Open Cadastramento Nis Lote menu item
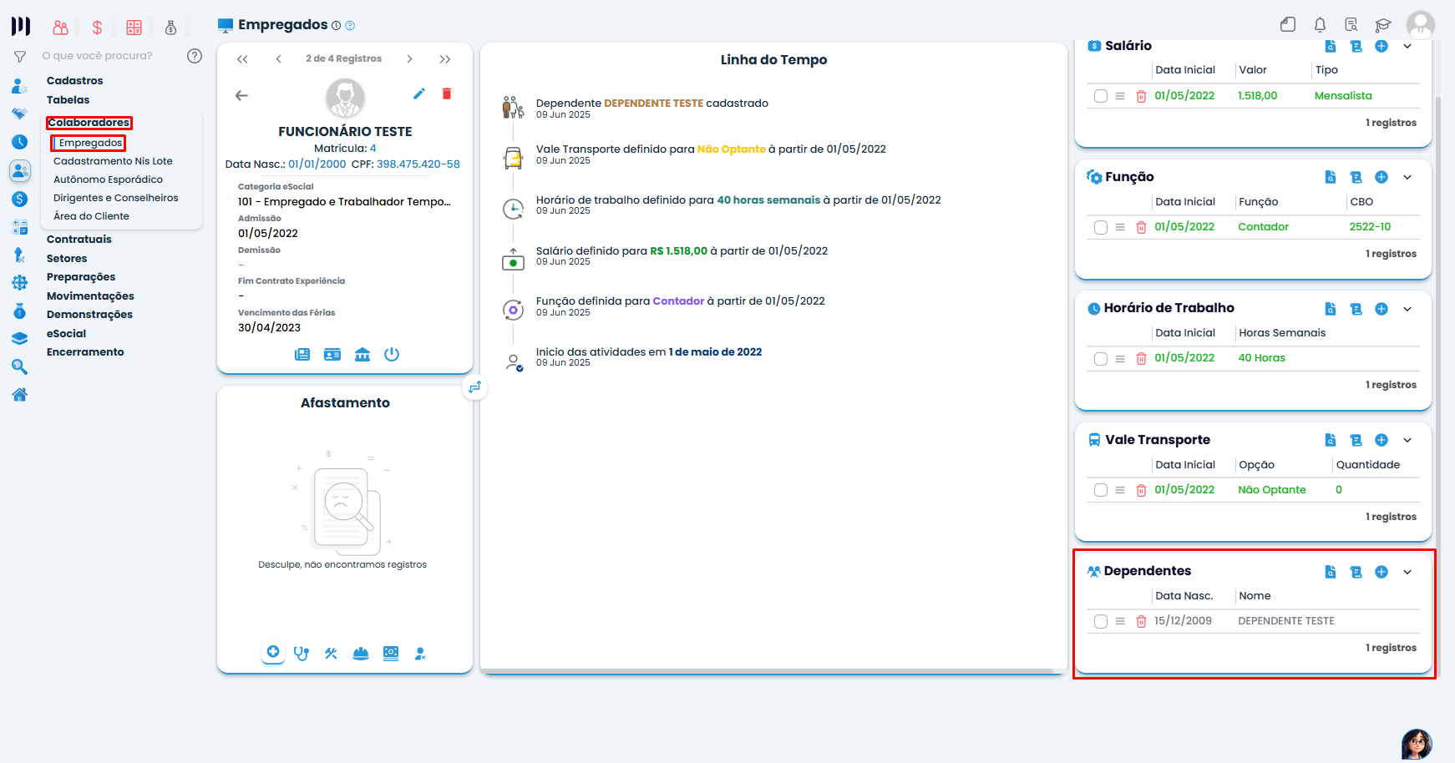 pyautogui.click(x=113, y=161)
